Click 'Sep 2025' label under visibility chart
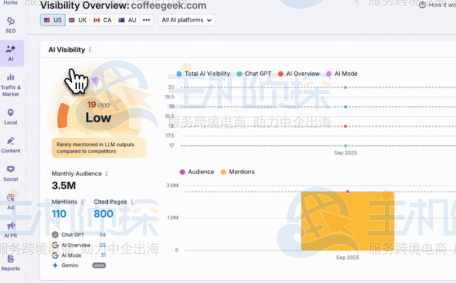 coord(345,153)
